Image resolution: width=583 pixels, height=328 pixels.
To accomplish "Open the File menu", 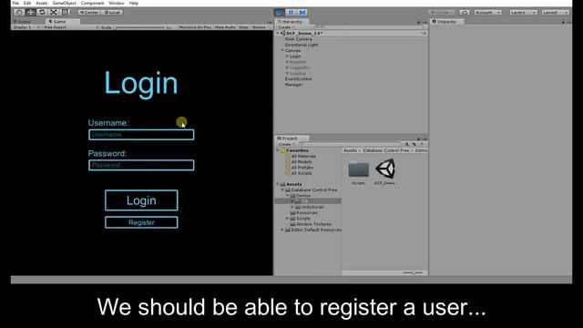I will (15, 3).
